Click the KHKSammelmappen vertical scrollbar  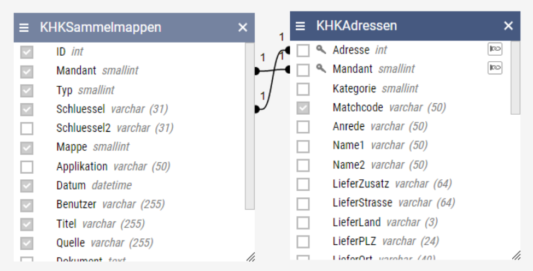[x=249, y=126]
